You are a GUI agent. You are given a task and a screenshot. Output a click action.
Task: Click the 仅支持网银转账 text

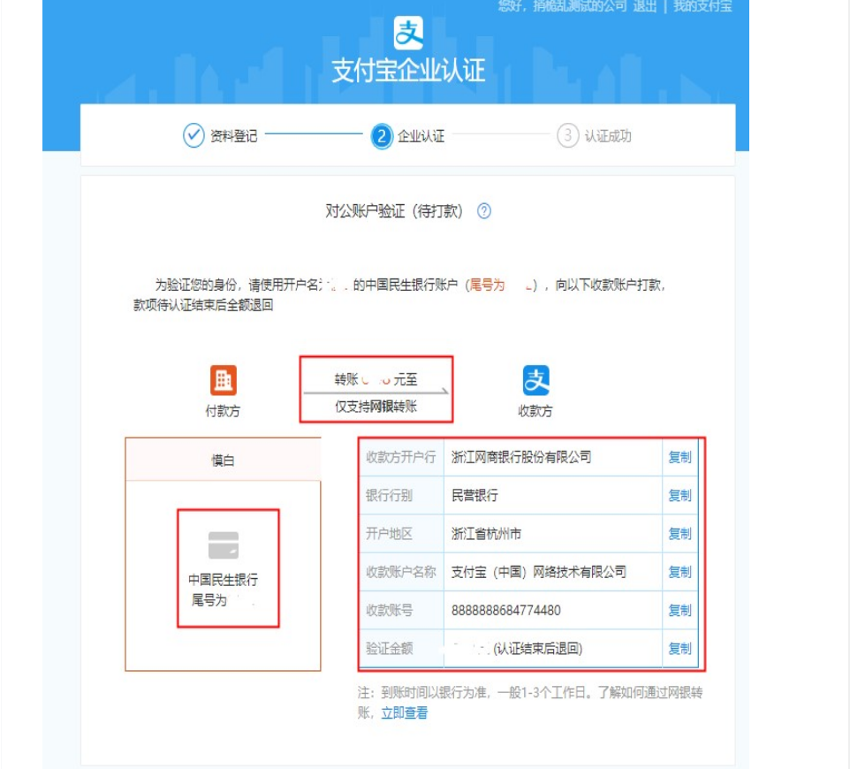tap(376, 407)
